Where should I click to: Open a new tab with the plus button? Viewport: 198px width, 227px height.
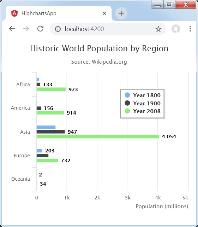click(121, 13)
